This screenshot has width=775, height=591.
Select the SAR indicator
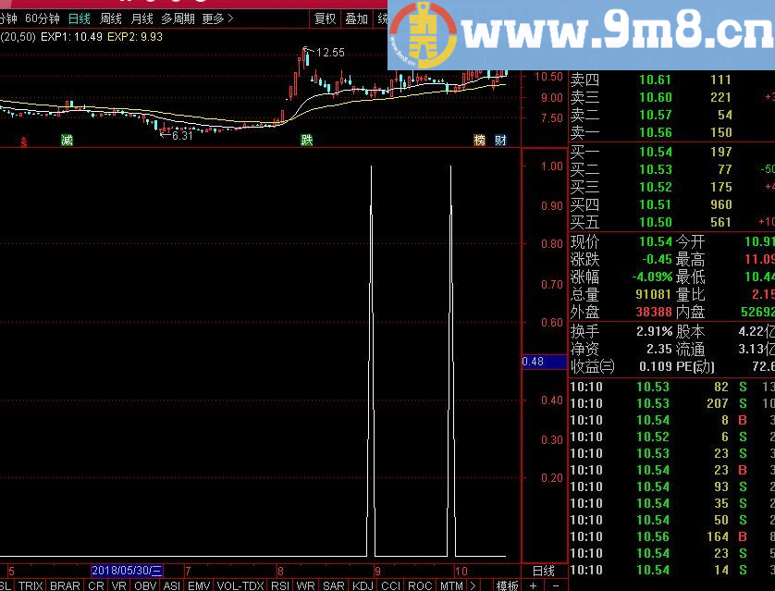334,585
